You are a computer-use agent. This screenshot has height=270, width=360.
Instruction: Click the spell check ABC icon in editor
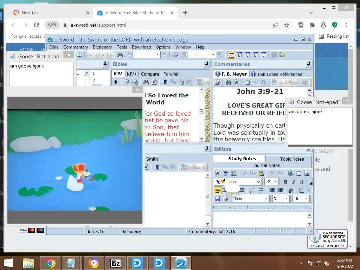point(226,173)
